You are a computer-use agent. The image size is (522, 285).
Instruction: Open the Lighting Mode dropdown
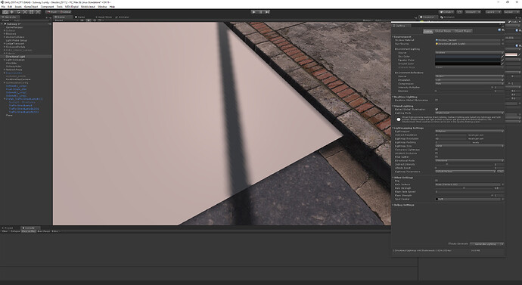(469, 113)
